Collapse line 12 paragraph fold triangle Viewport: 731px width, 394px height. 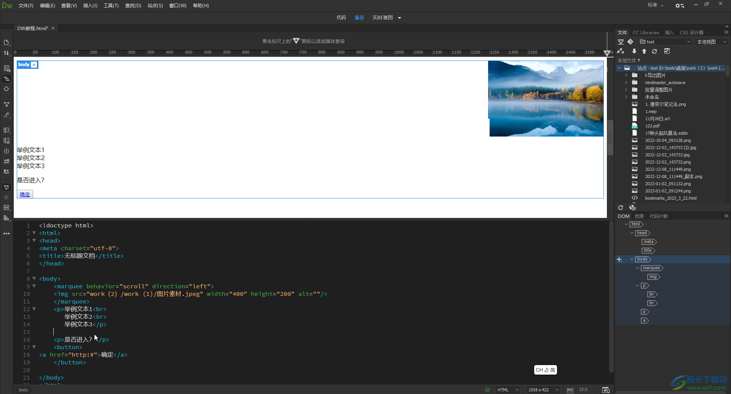coord(34,309)
